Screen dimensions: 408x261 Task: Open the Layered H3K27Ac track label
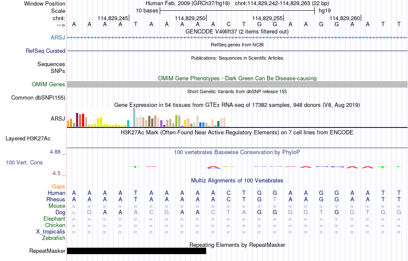point(28,139)
